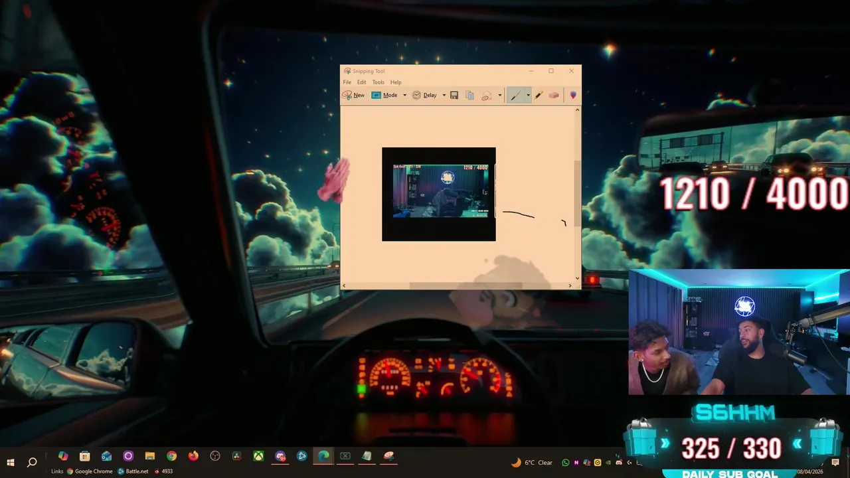Open OneNote tray icon
This screenshot has height=478, width=850.
coord(576,463)
